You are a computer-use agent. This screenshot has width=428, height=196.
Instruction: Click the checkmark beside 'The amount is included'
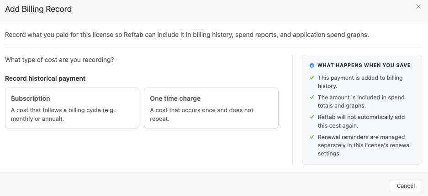312,98
